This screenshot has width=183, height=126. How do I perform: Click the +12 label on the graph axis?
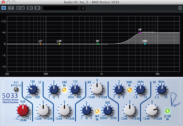3,22
